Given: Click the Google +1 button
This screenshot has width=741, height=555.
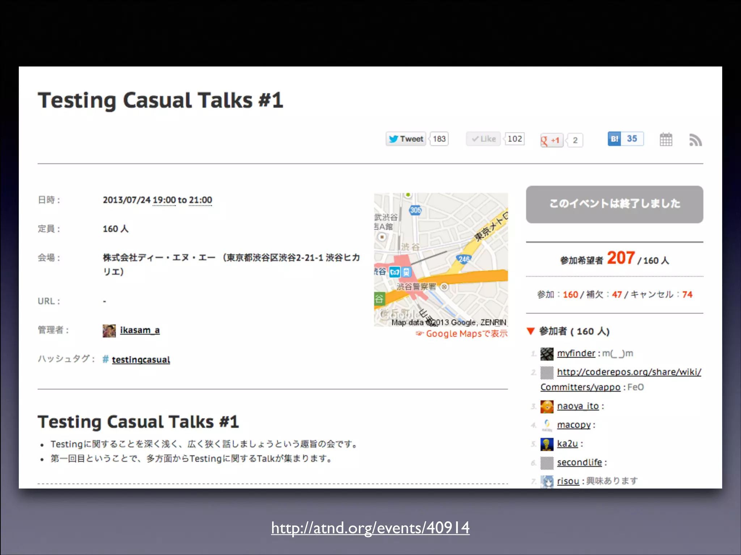Looking at the screenshot, I should click(551, 140).
